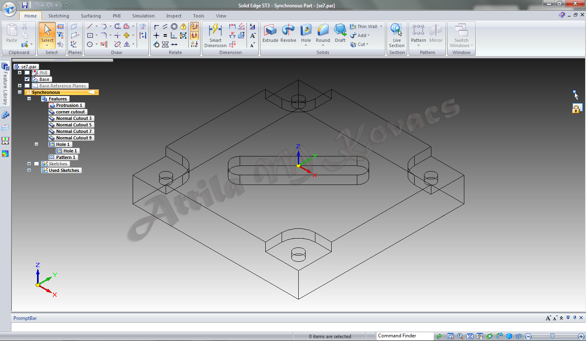
Task: Pick the Rectangle draw tool
Action: tap(90, 35)
